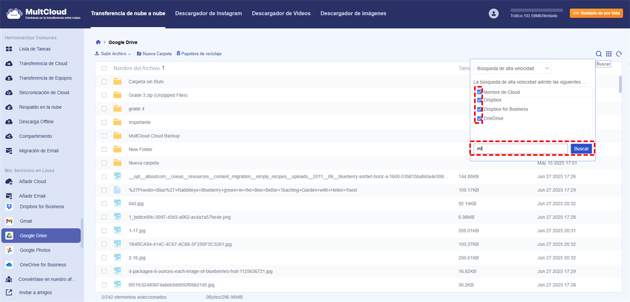Click the blue Buscar button
Viewport: 630px width, 302px height.
(x=581, y=149)
